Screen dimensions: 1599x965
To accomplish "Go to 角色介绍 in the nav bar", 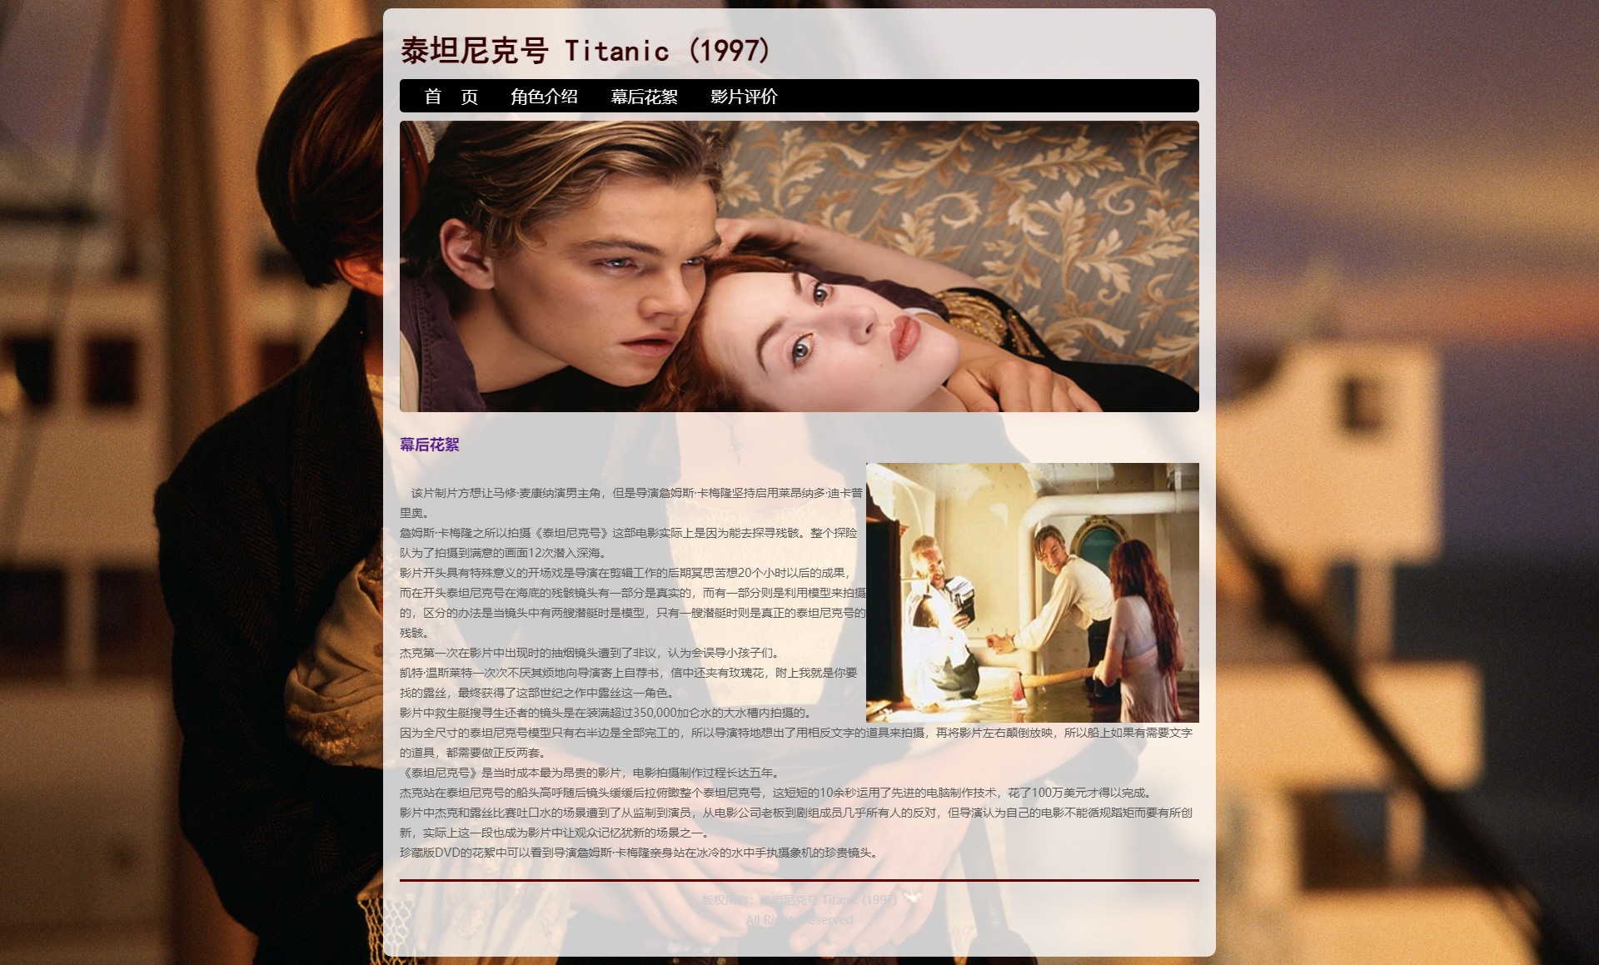I will [544, 97].
